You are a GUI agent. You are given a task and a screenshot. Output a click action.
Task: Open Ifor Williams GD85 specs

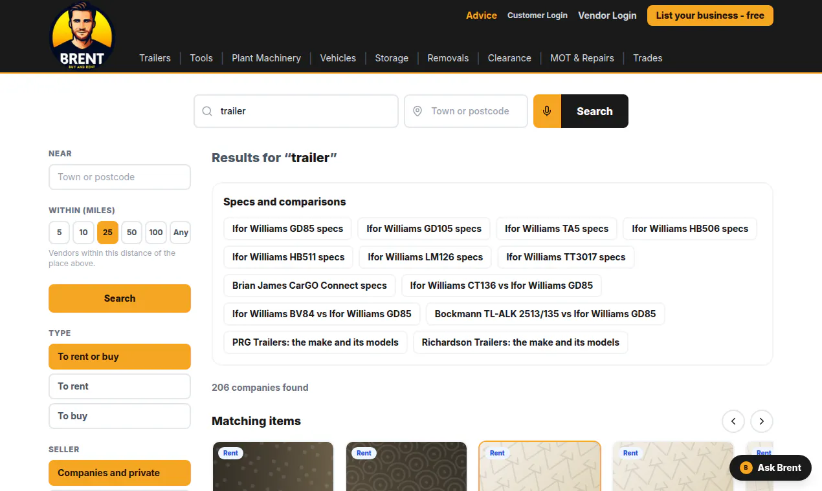287,229
